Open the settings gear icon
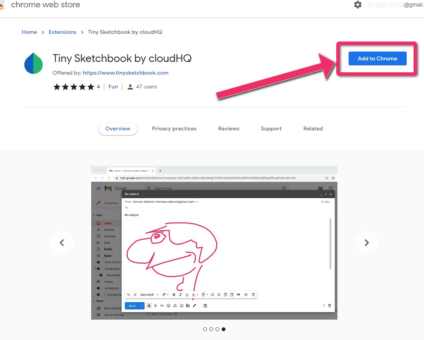Image resolution: width=424 pixels, height=340 pixels. pos(358,5)
